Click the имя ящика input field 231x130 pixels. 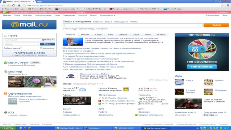click(x=22, y=40)
